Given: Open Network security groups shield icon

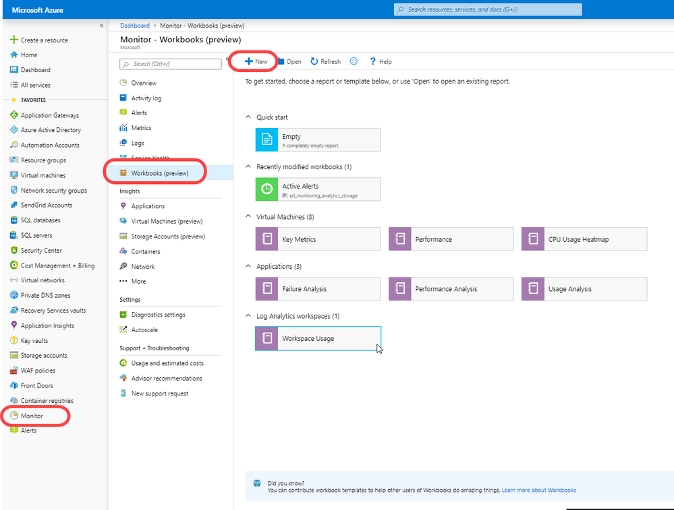Looking at the screenshot, I should (x=13, y=190).
